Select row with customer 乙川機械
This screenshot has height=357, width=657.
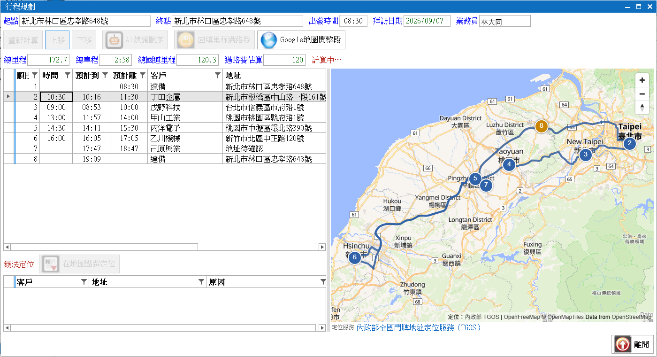pyautogui.click(x=165, y=138)
